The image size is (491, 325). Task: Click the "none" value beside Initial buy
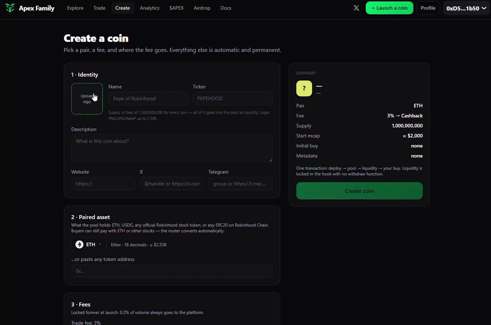pyautogui.click(x=417, y=146)
